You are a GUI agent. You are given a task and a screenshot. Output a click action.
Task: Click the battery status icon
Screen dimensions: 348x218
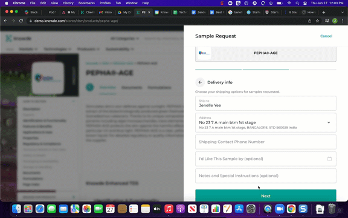tap(279, 3)
